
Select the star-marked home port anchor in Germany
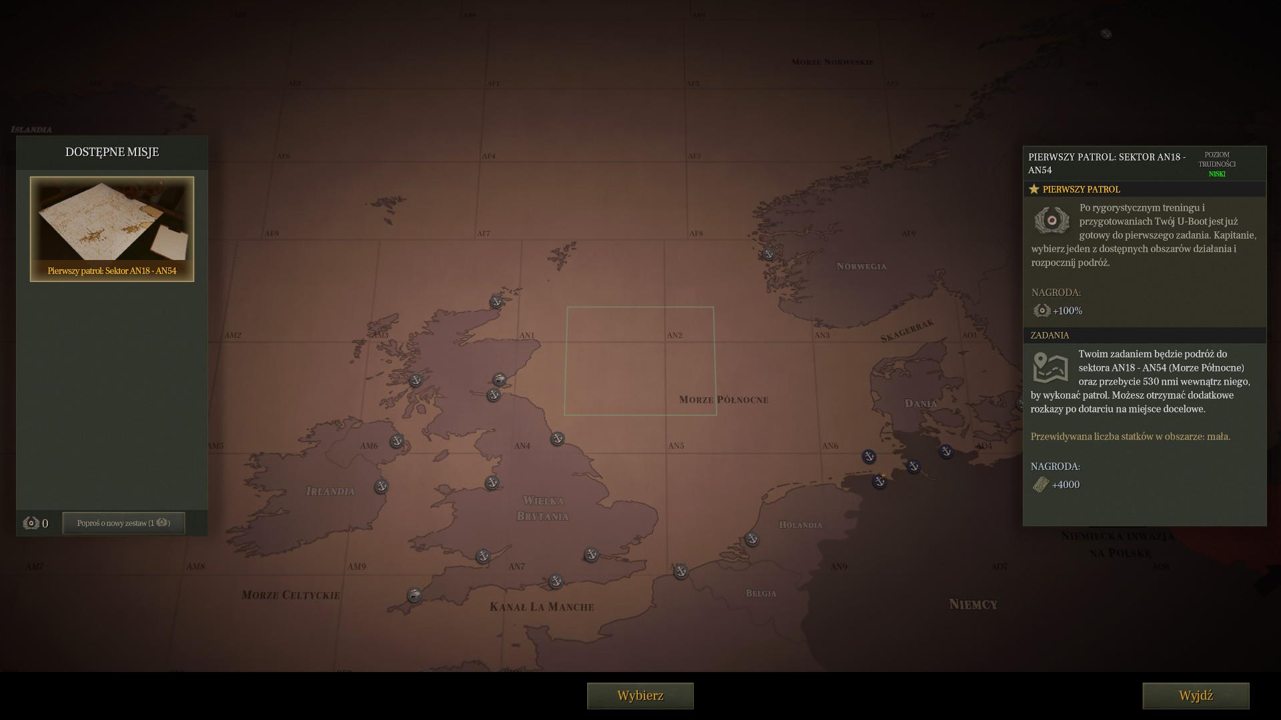tap(879, 481)
